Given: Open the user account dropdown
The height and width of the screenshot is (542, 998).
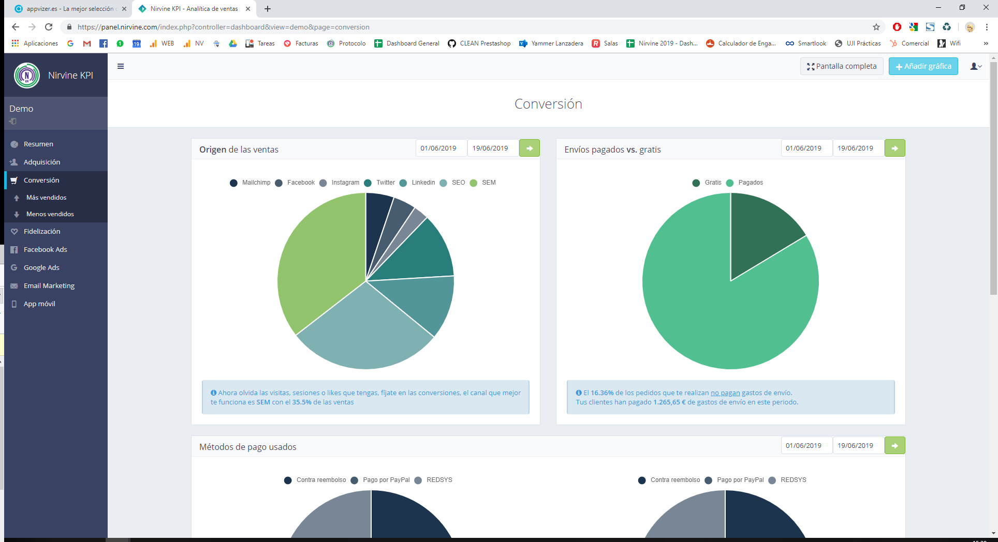Looking at the screenshot, I should [976, 66].
